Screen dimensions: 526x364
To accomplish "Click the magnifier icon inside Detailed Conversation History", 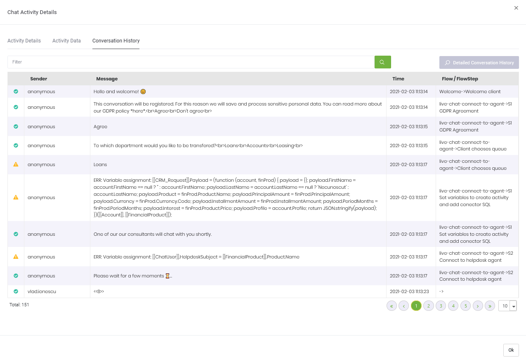I will [447, 62].
